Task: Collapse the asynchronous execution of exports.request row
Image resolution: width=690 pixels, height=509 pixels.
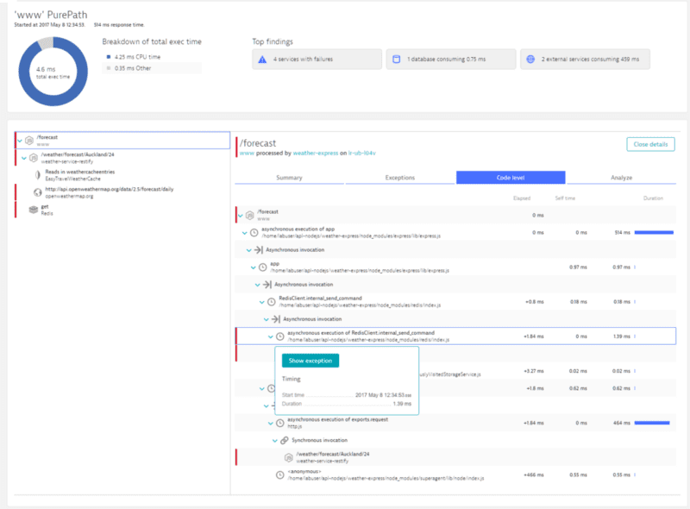Action: pyautogui.click(x=271, y=423)
